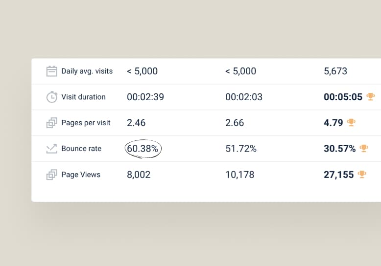Screen dimensions: 381x266
Task: Select the 51.72% bounce rate value
Action: [x=241, y=149]
